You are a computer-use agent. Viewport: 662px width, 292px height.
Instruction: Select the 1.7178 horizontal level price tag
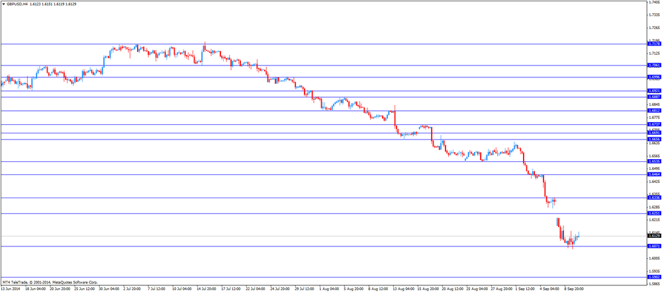click(x=653, y=44)
